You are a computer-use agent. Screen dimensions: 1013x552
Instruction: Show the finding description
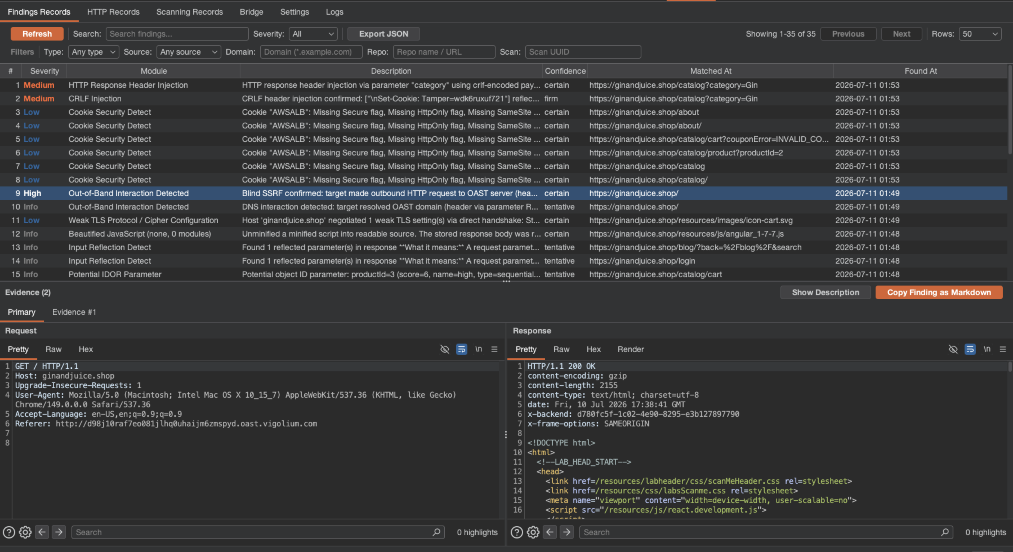point(825,292)
